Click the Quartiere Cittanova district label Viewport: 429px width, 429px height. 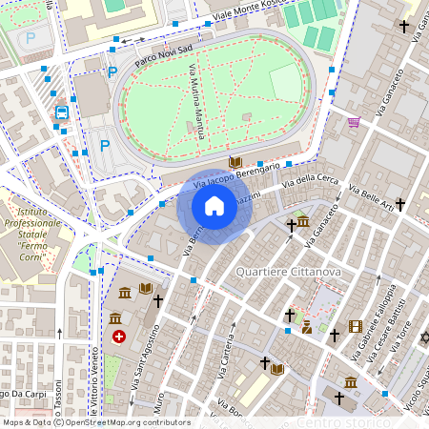[x=289, y=272]
